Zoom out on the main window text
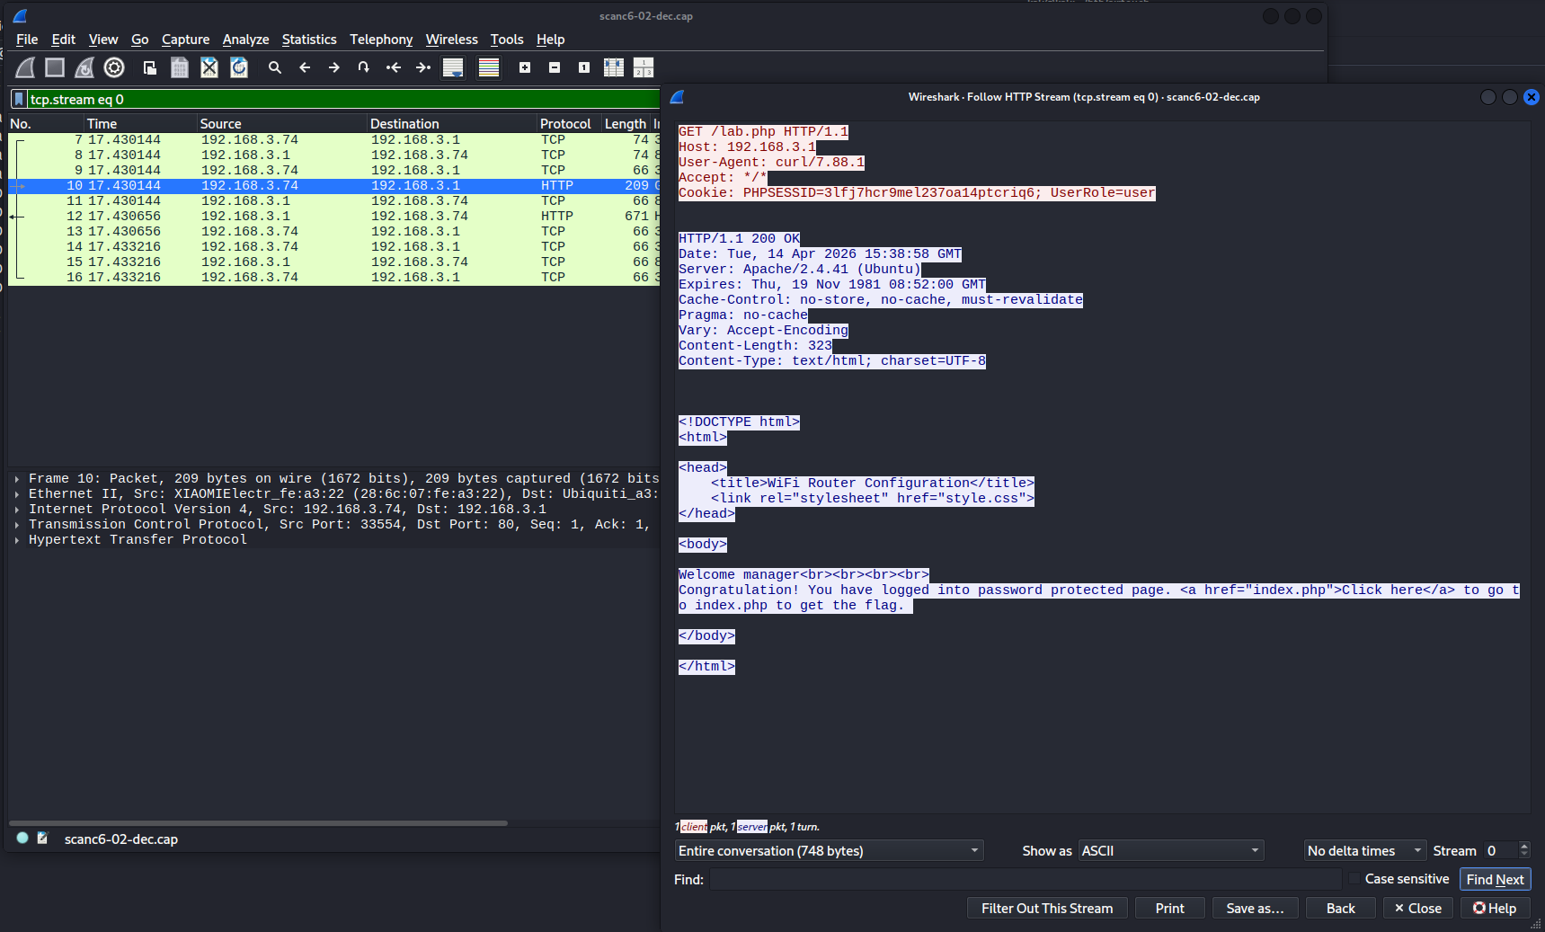Image resolution: width=1545 pixels, height=932 pixels. pos(555,67)
